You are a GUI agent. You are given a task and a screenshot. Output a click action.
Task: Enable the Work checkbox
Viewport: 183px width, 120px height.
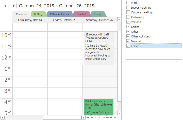coord(128,3)
